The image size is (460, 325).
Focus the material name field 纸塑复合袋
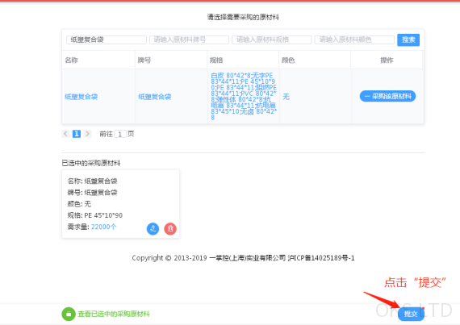107,40
